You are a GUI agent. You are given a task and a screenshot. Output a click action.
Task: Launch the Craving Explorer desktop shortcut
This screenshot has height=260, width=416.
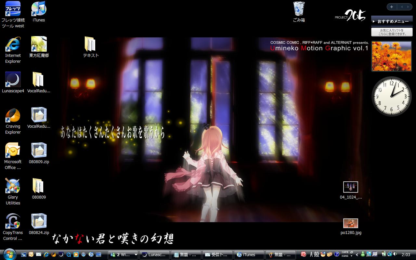(x=13, y=121)
